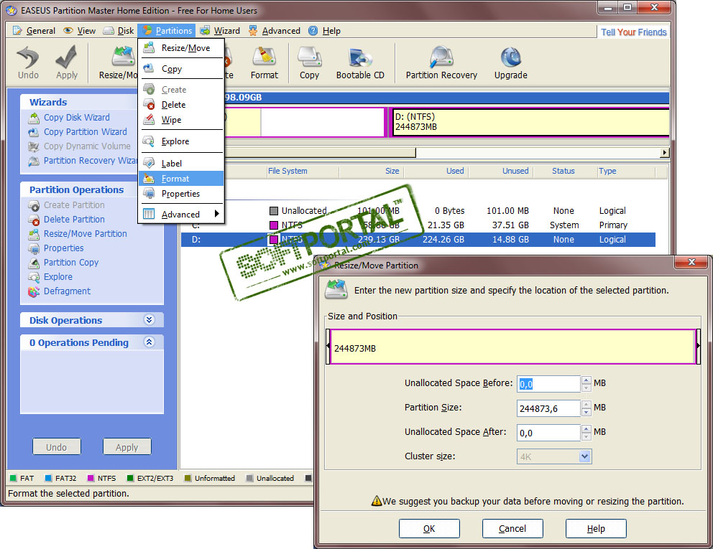Open Copy Partition Wizard in sidebar

(85, 131)
